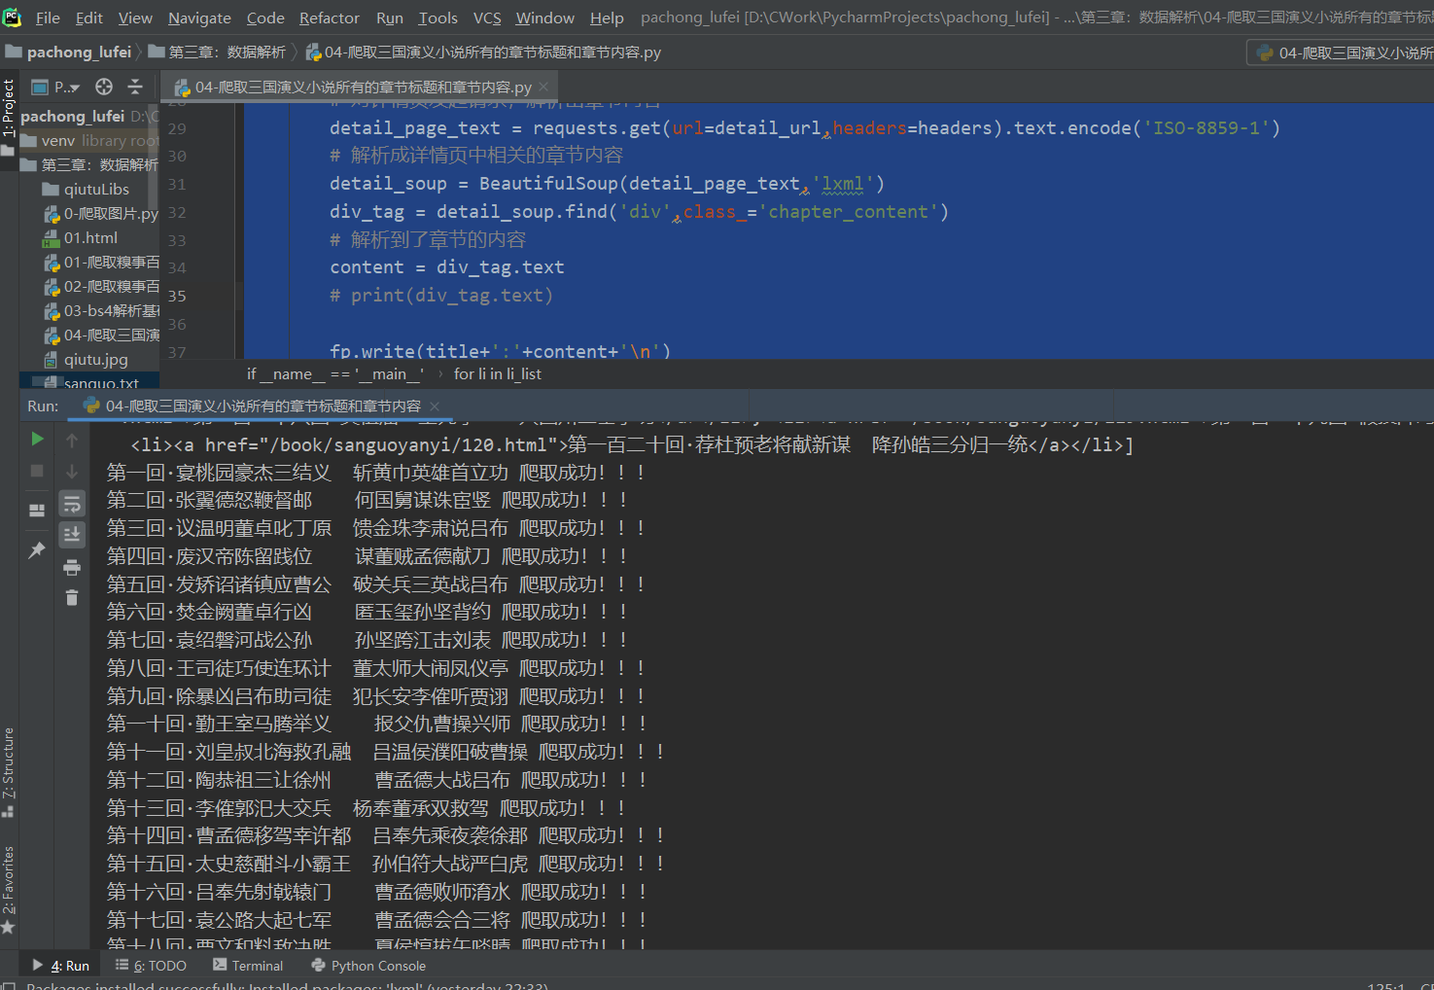1434x990 pixels.
Task: Click 'for li in li_list' breadcrumb
Action: pyautogui.click(x=498, y=373)
